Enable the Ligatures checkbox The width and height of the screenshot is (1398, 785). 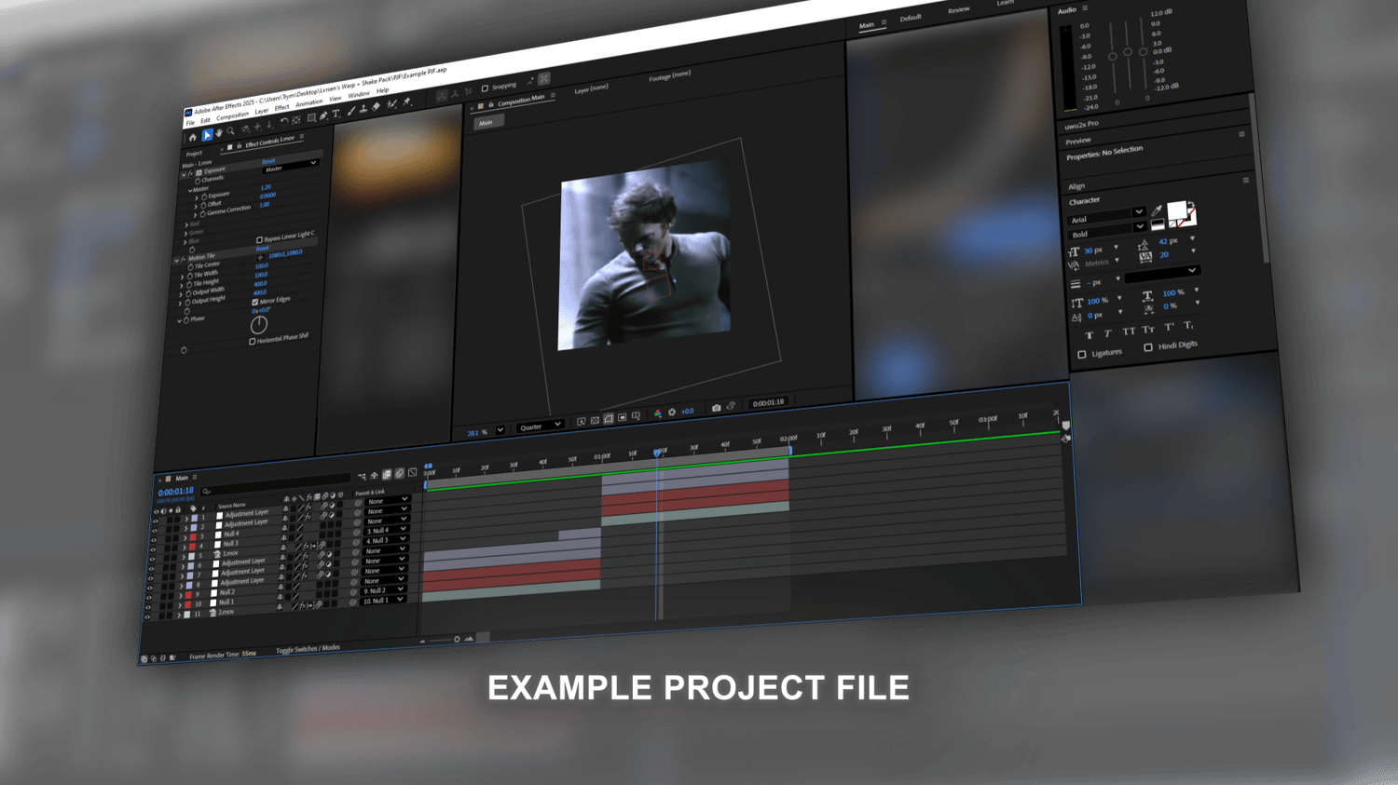pyautogui.click(x=1081, y=355)
